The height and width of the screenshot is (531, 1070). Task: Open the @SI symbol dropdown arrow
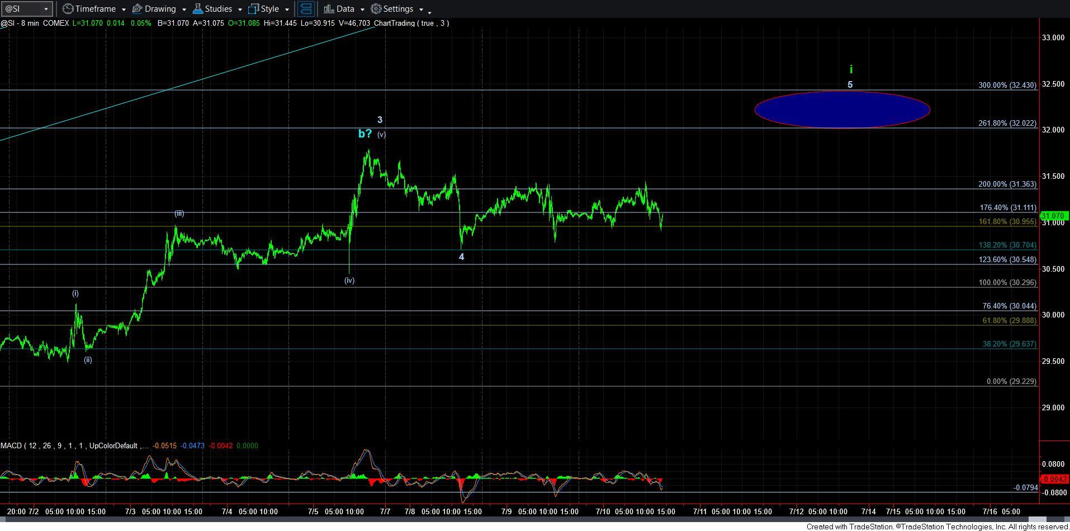tap(46, 9)
